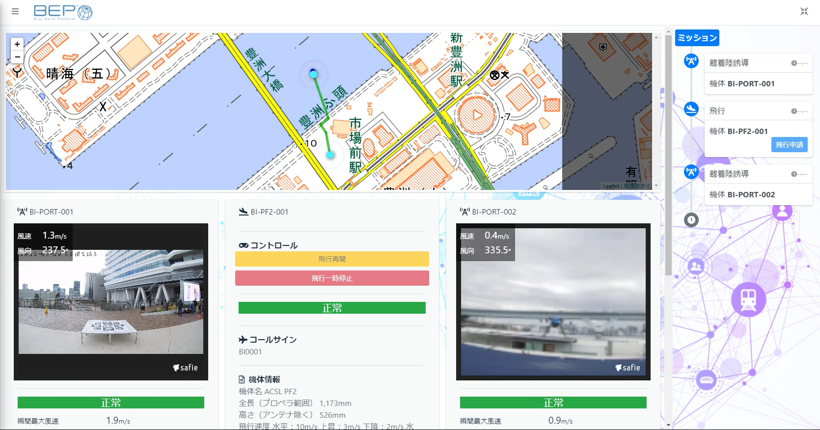
Task: Click the gamepad icon beside コントロール
Action: coord(244,245)
